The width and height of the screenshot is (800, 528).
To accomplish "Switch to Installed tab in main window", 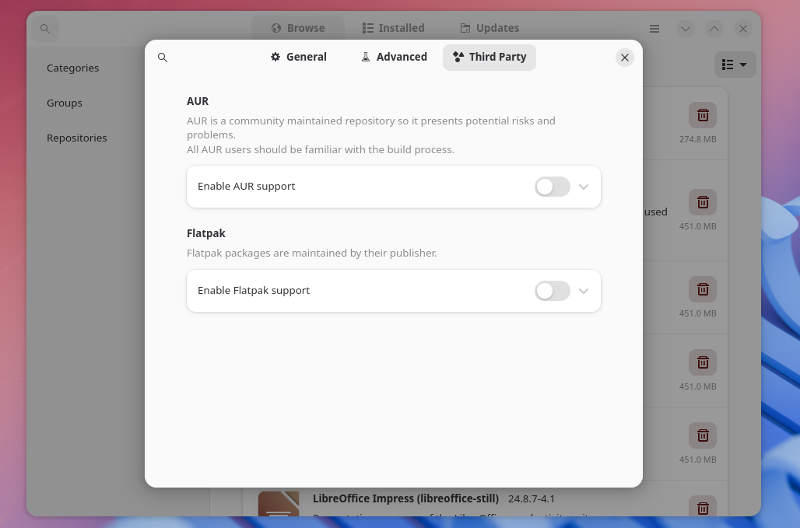I will pos(393,28).
